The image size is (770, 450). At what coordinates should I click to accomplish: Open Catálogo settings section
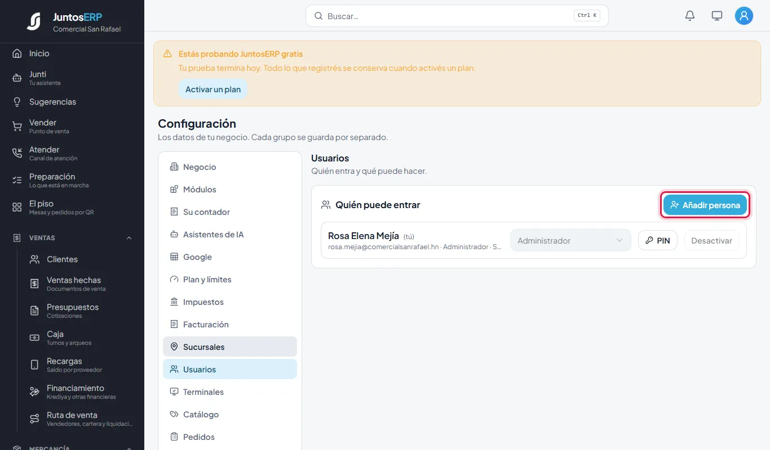pos(230,415)
